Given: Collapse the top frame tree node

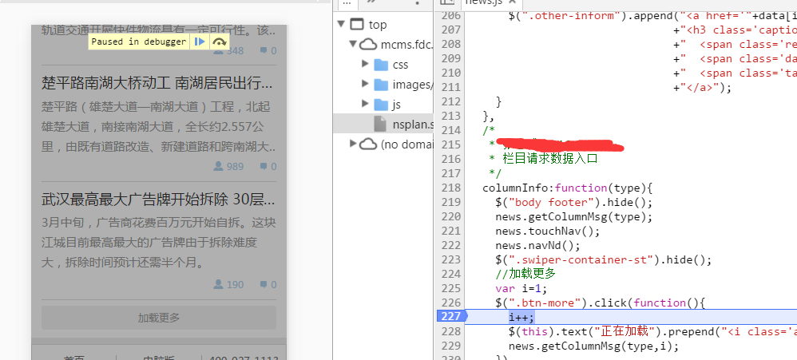Looking at the screenshot, I should tap(341, 24).
